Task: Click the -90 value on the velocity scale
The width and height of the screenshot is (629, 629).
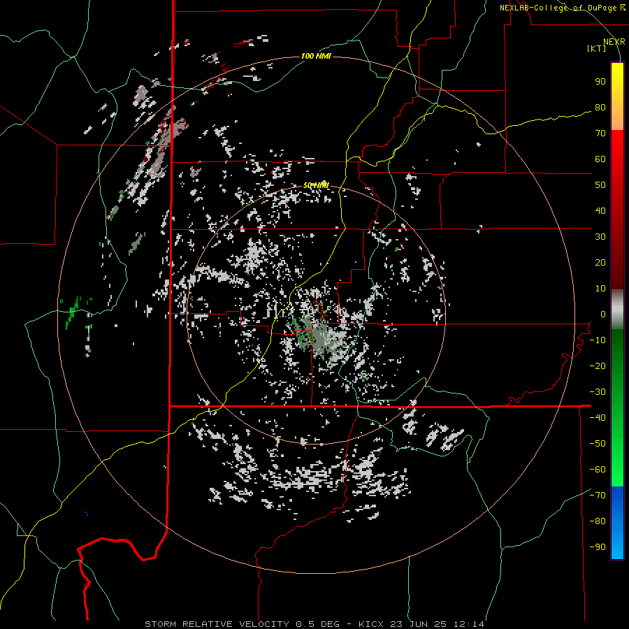Action: 598,547
